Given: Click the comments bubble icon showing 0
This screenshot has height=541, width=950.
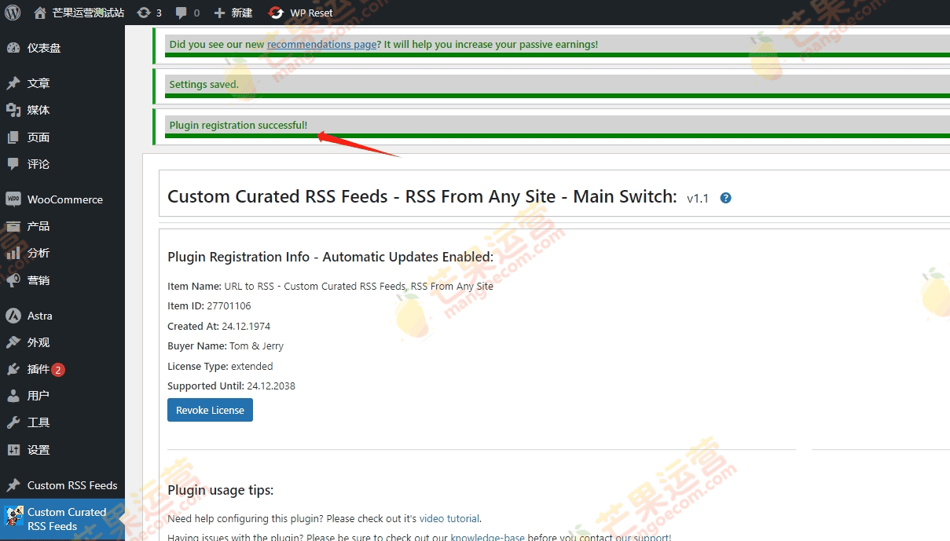Looking at the screenshot, I should tap(182, 12).
